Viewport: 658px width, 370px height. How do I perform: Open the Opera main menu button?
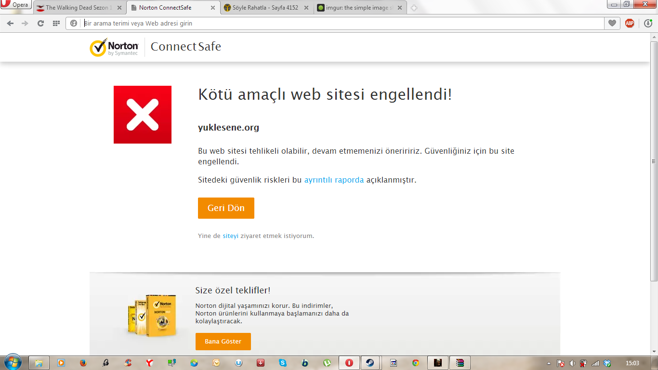point(16,5)
